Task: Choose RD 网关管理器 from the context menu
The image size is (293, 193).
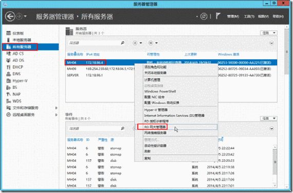Action: pyautogui.click(x=176, y=127)
